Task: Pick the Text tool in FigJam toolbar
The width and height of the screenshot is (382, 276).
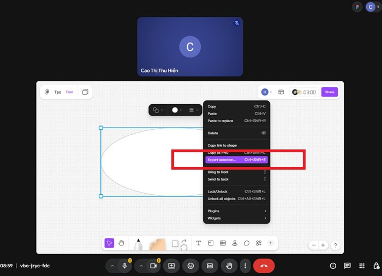Action: tap(199, 243)
